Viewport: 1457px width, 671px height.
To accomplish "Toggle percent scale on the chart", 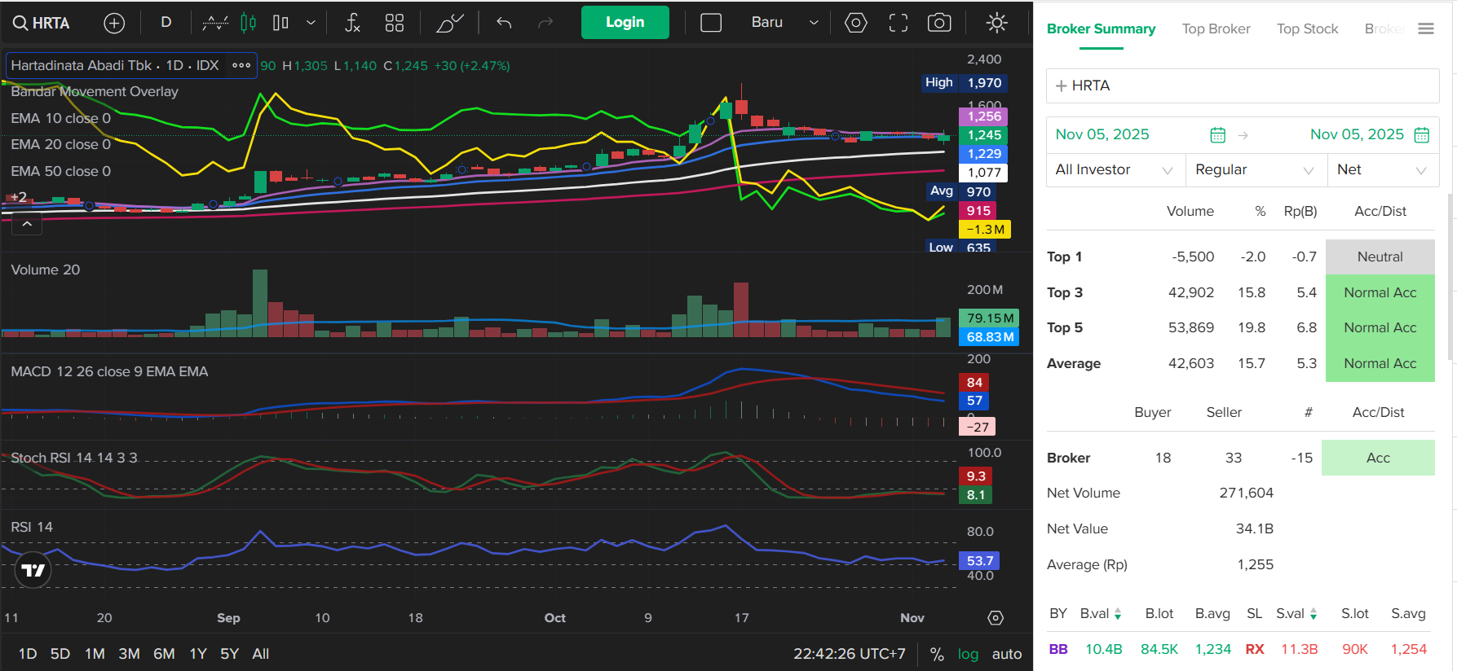I will coord(937,654).
